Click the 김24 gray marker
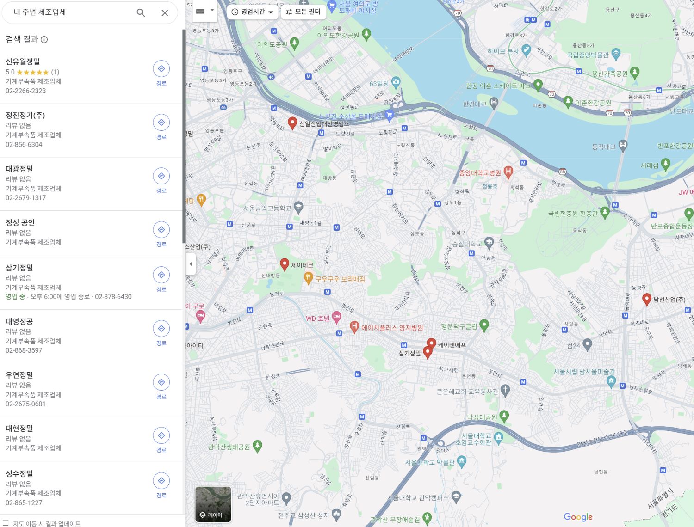 587,344
